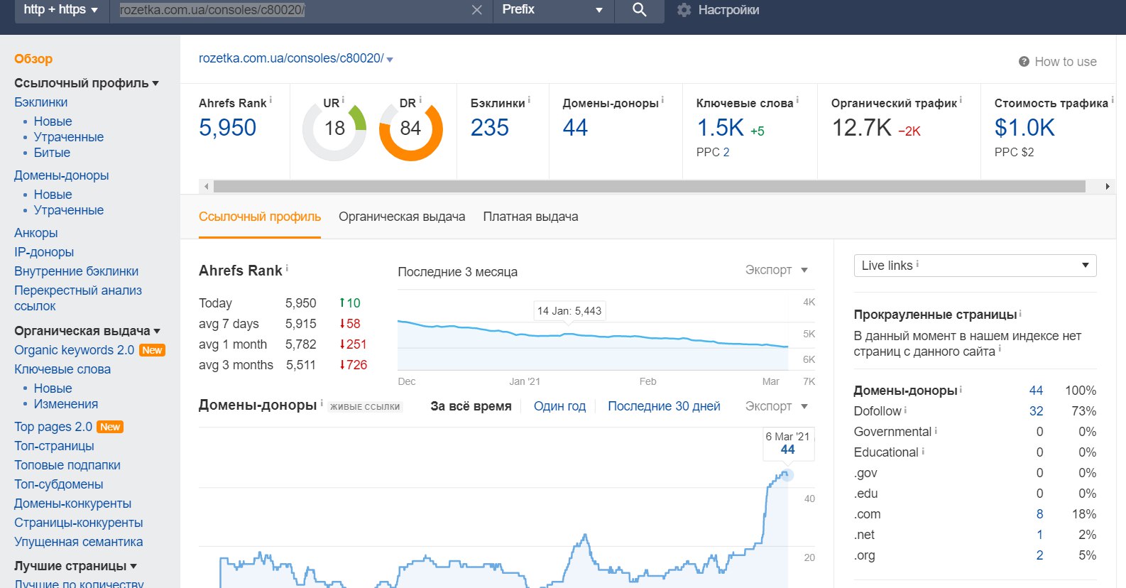The image size is (1126, 588).
Task: Click info icon beside Dofollow
Action: coord(905,410)
